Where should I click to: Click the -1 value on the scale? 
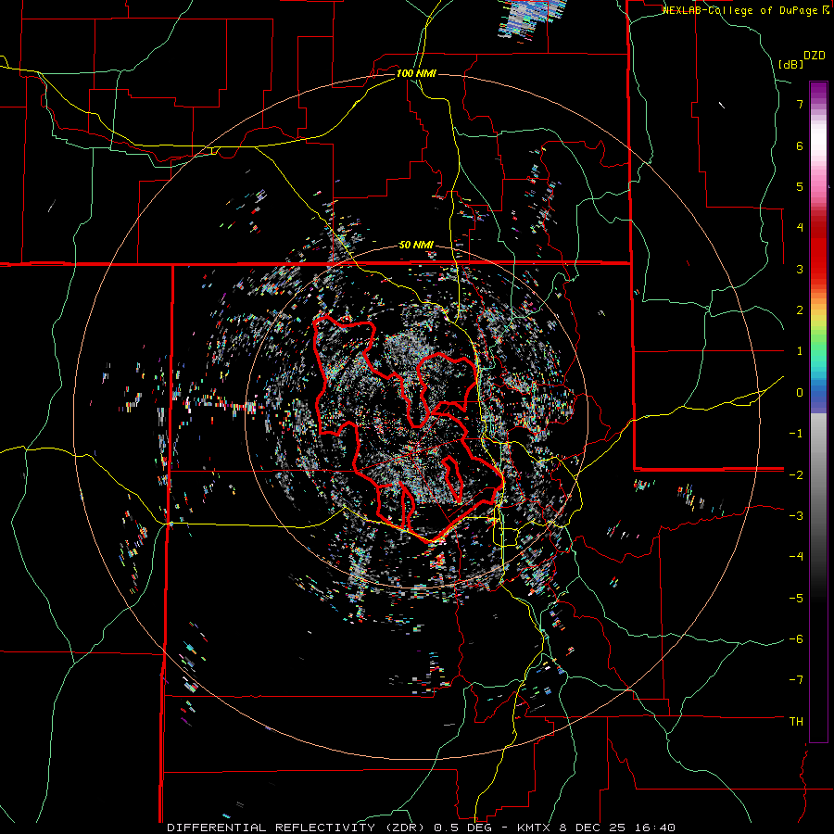point(796,434)
